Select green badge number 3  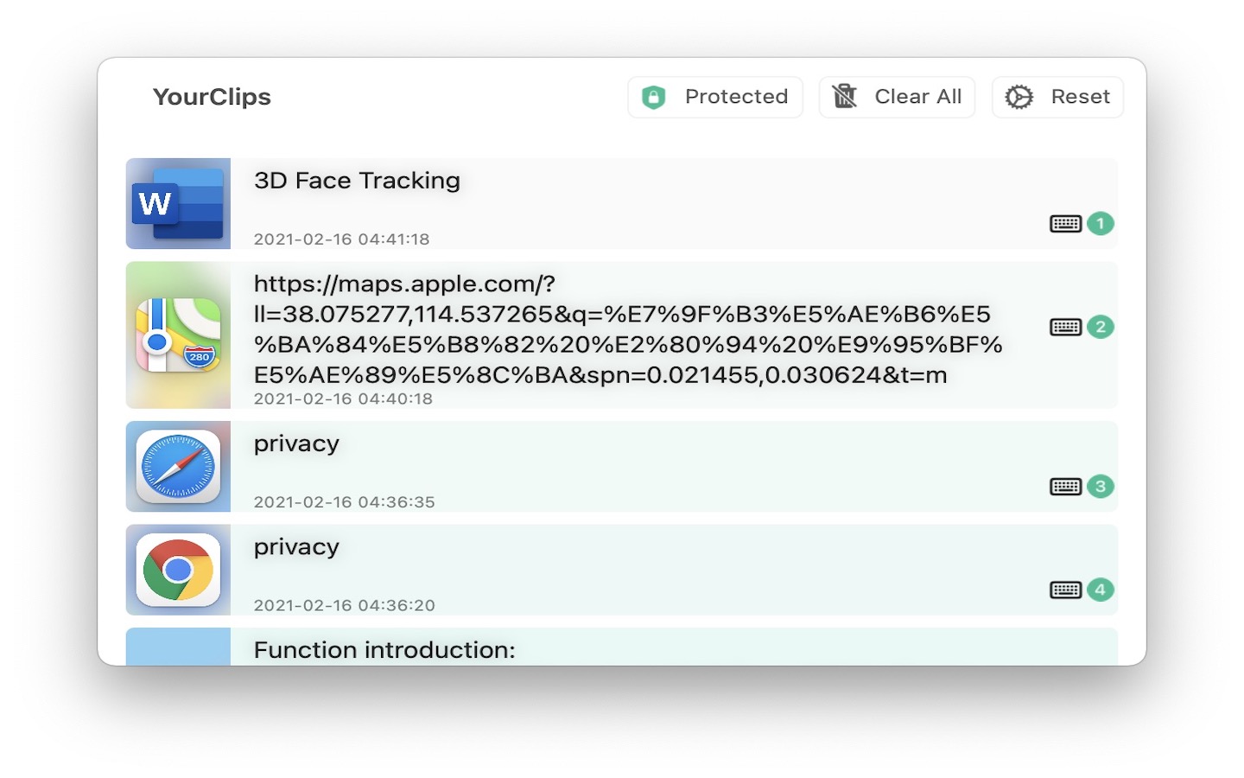(x=1100, y=487)
